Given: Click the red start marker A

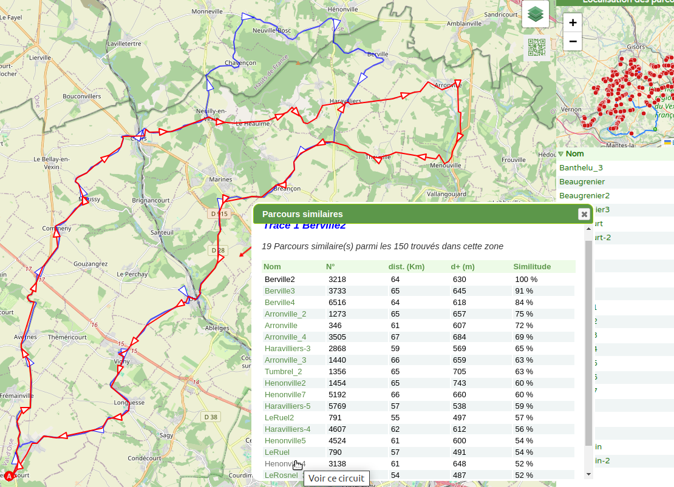Looking at the screenshot, I should (x=9, y=477).
